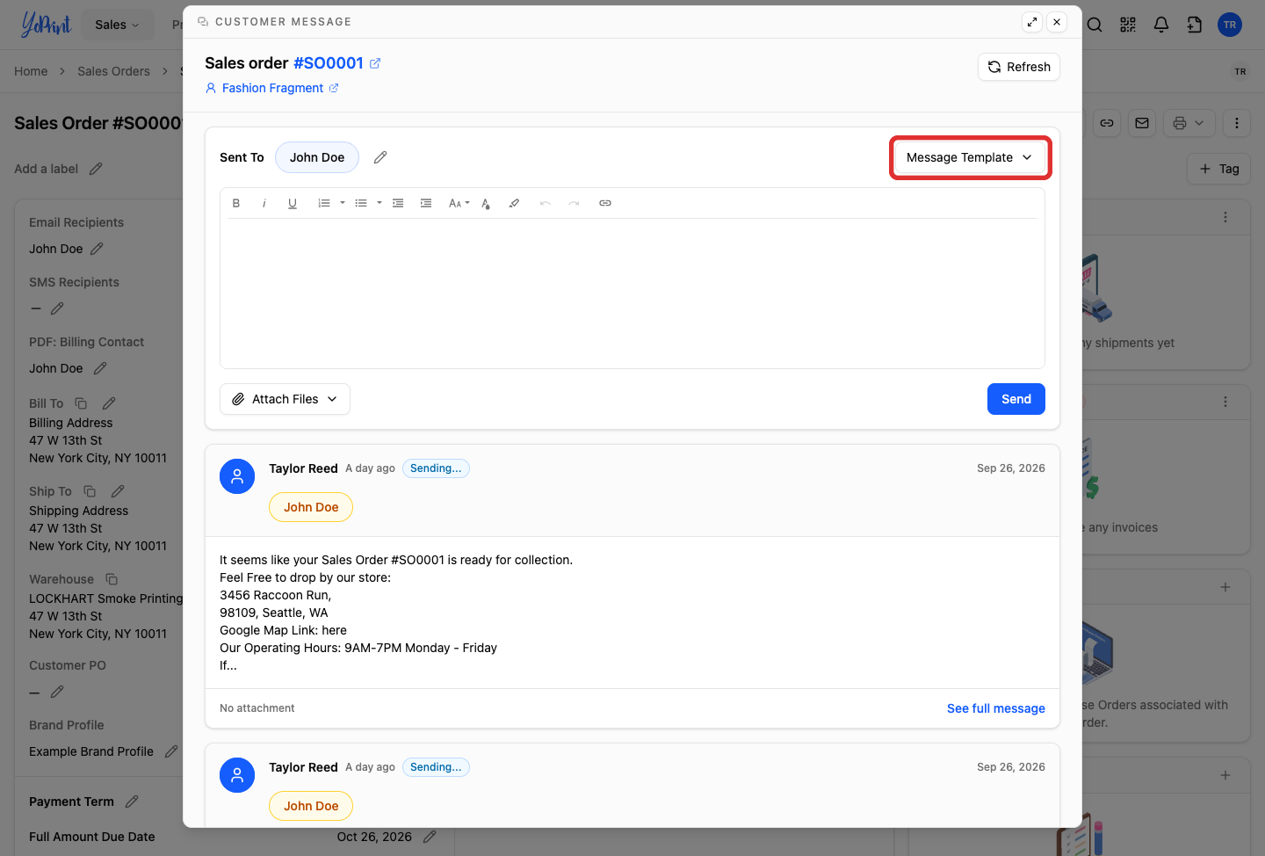The height and width of the screenshot is (856, 1265).
Task: Open sales order #SO0001 in new tab
Action: [x=375, y=63]
